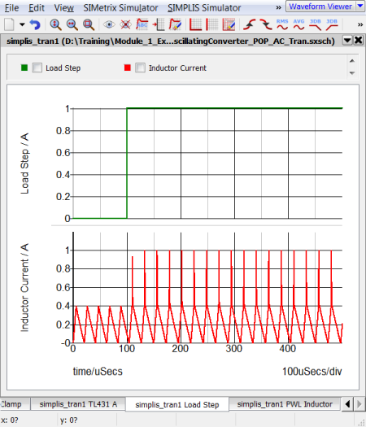Click the RMS measurement icon

[x=282, y=24]
